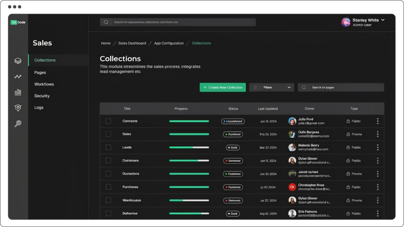Click the Create New Collection button
This screenshot has height=227, width=404.
click(223, 87)
